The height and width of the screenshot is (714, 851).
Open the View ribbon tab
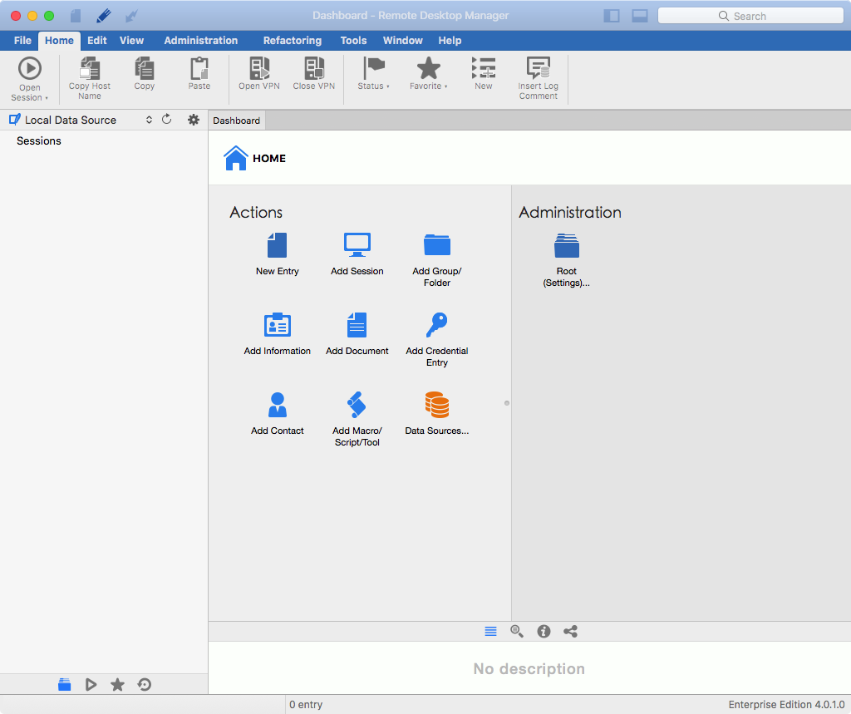click(x=132, y=40)
